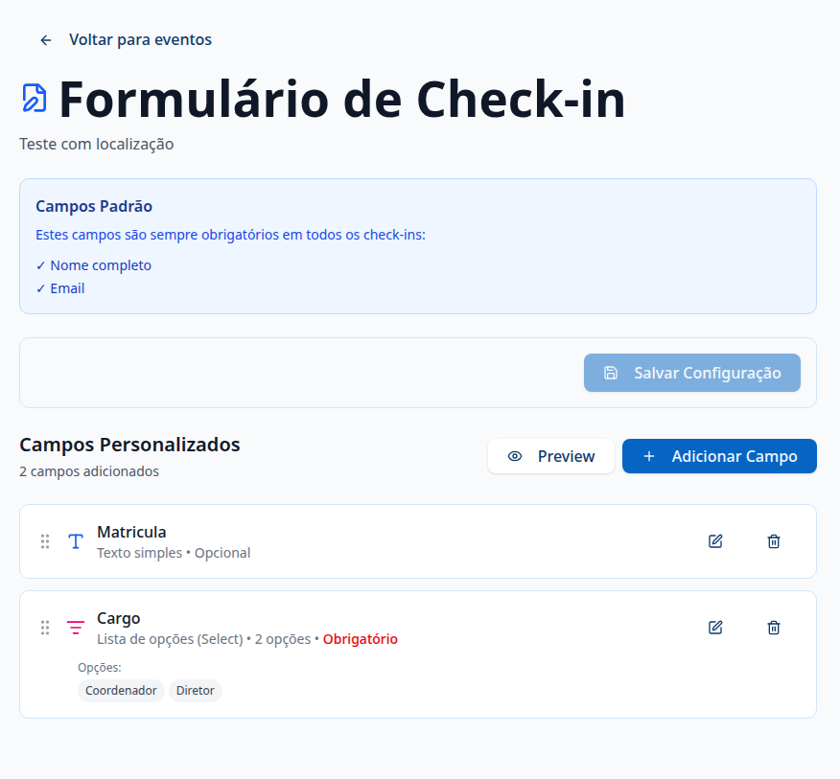Click the save disk icon in Salvar Configuração
This screenshot has width=840, height=779.
(x=611, y=373)
